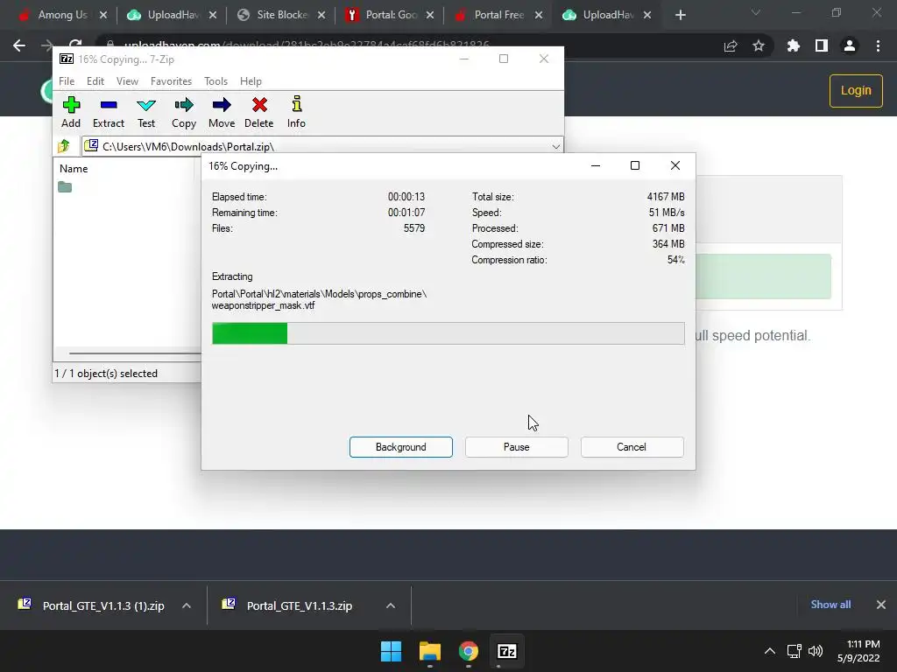
Task: Open the Favorites menu in 7-Zip
Action: tap(171, 81)
